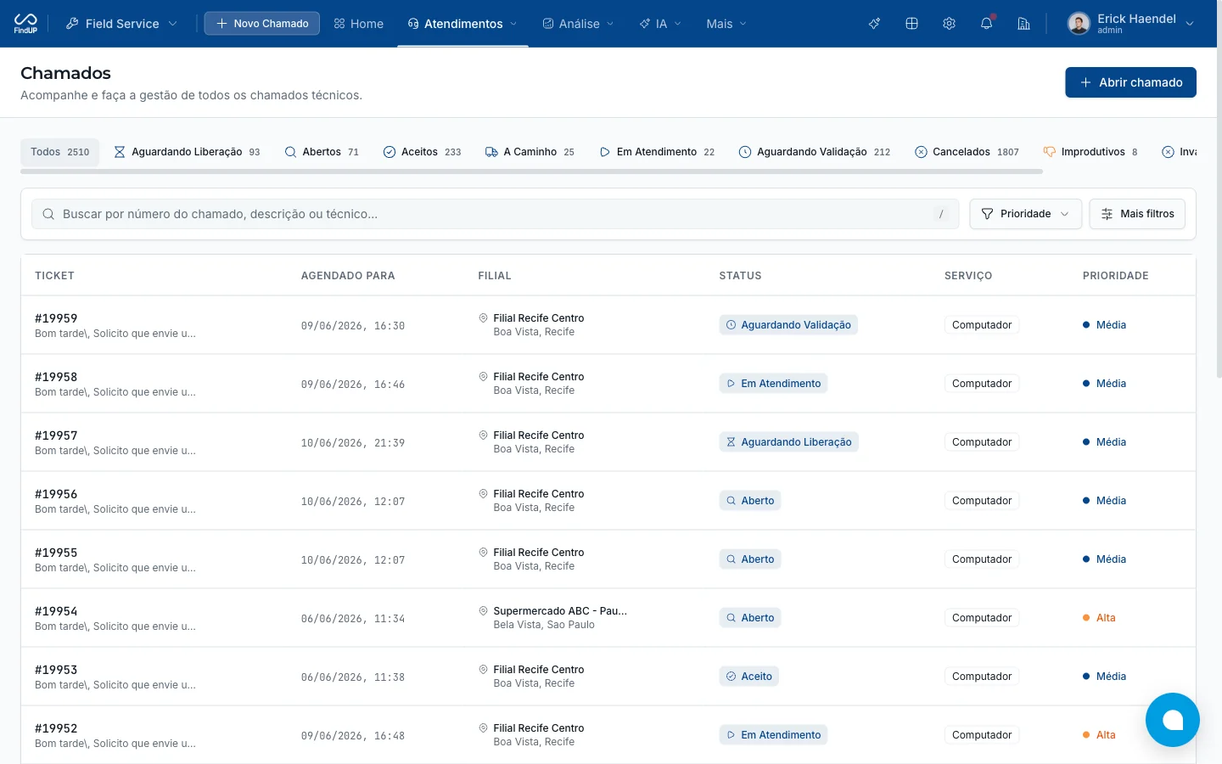Open ticket #19956
The image size is (1222, 764).
[56, 494]
